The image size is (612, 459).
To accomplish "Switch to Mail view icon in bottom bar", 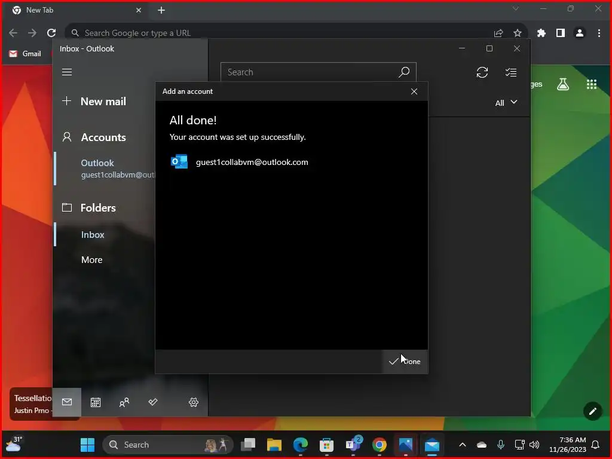I will pyautogui.click(x=67, y=402).
